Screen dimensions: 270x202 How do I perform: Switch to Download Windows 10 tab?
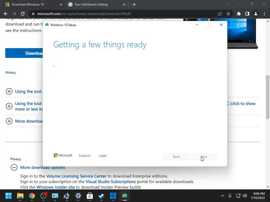[x=28, y=4]
